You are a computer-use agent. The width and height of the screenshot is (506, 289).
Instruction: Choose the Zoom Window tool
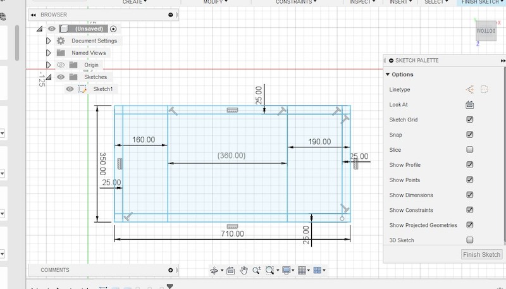269,270
